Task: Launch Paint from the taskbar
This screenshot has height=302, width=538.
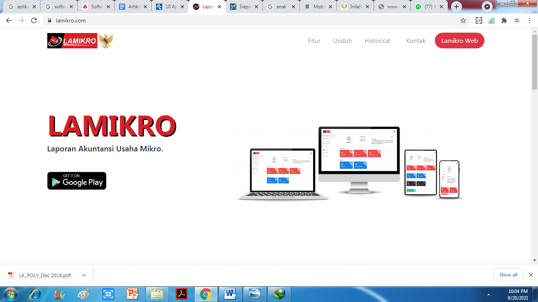Action: pos(83,294)
